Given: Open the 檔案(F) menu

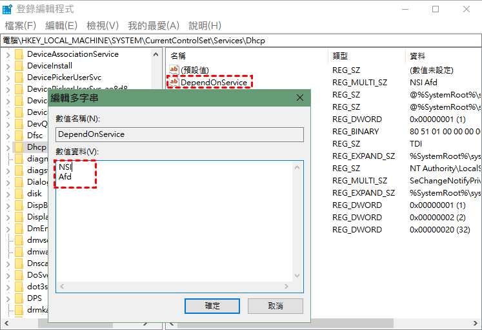Looking at the screenshot, I should [20, 26].
